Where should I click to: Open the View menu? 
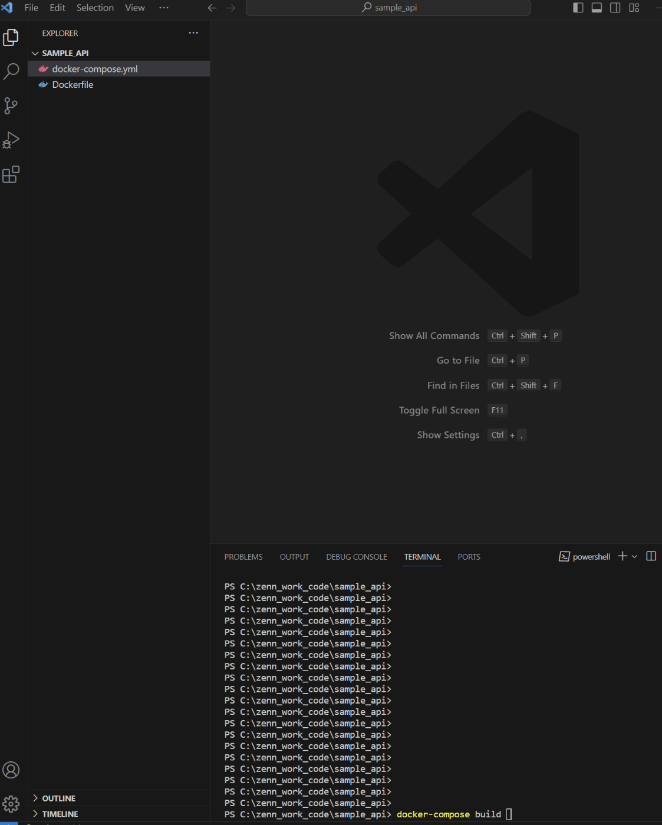pyautogui.click(x=135, y=8)
